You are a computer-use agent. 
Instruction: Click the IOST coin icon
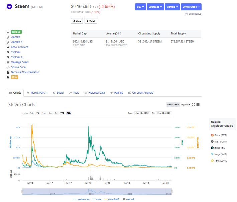pyautogui.click(x=212, y=141)
